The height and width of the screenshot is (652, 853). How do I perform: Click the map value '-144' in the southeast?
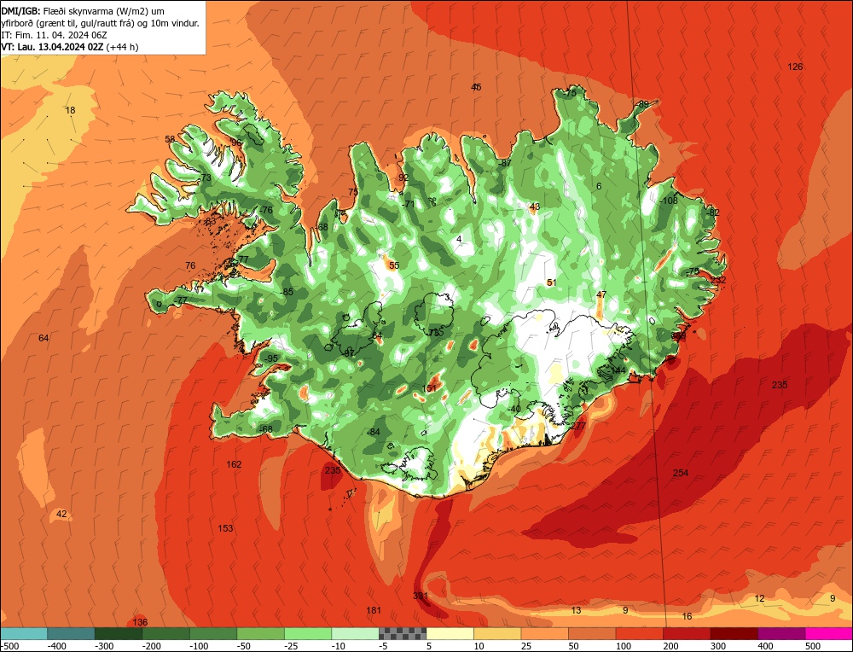point(617,370)
